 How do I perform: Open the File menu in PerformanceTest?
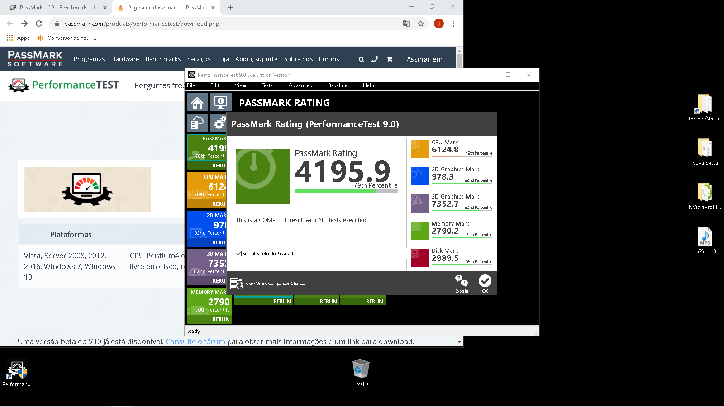tap(191, 85)
